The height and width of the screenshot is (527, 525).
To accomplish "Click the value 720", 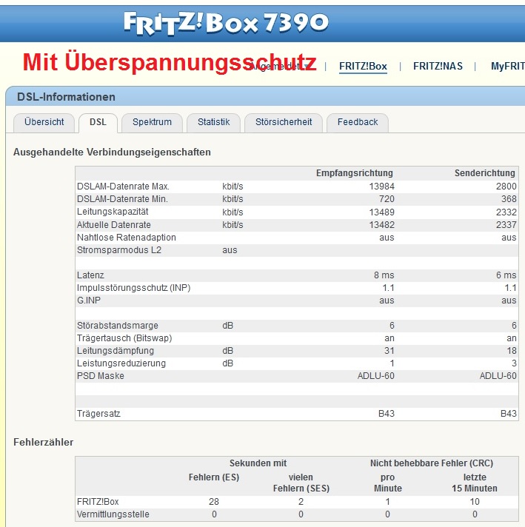I will tap(387, 199).
